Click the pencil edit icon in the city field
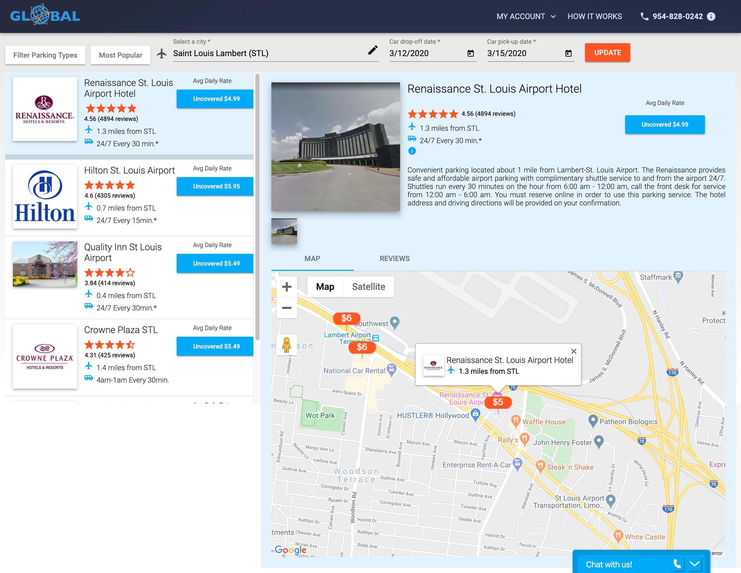Screen dimensions: 741x573 [373, 50]
